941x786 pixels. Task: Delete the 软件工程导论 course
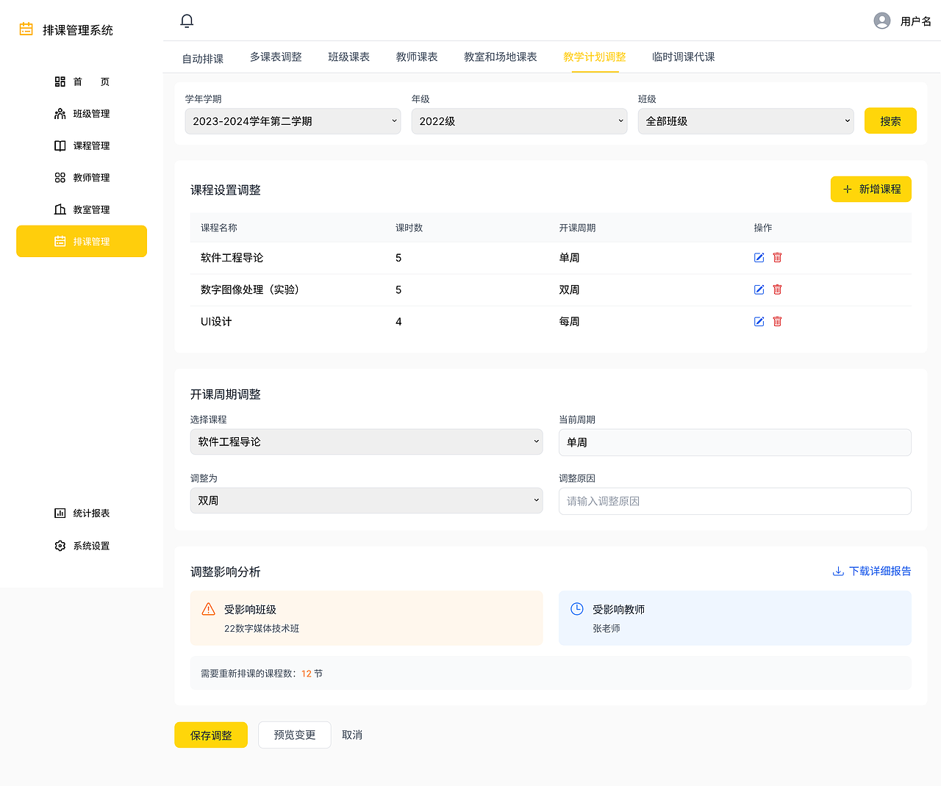pyautogui.click(x=777, y=257)
